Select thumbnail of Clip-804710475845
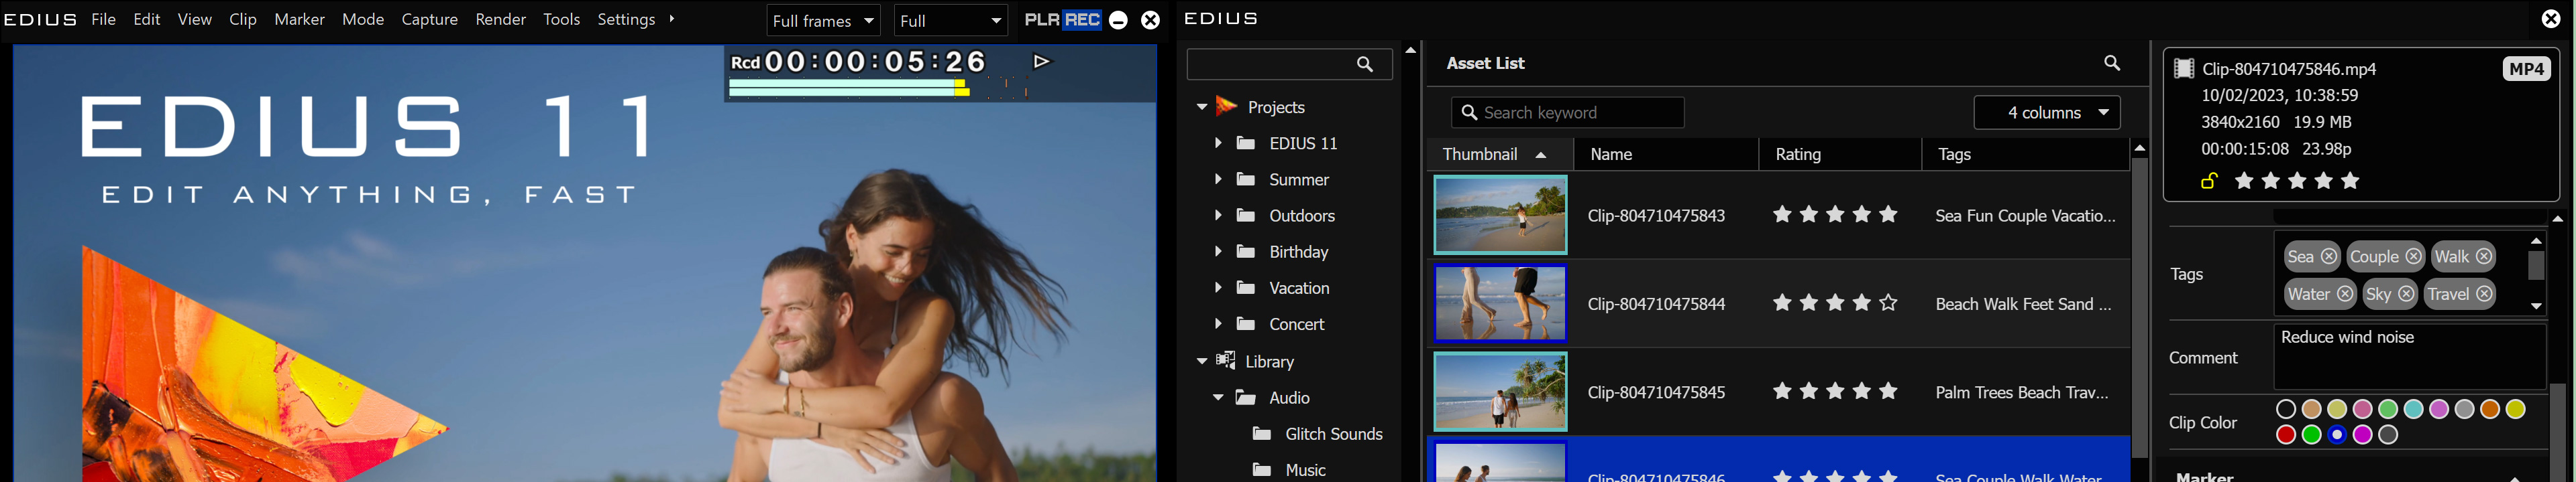This screenshot has height=482, width=2576. coord(1500,391)
